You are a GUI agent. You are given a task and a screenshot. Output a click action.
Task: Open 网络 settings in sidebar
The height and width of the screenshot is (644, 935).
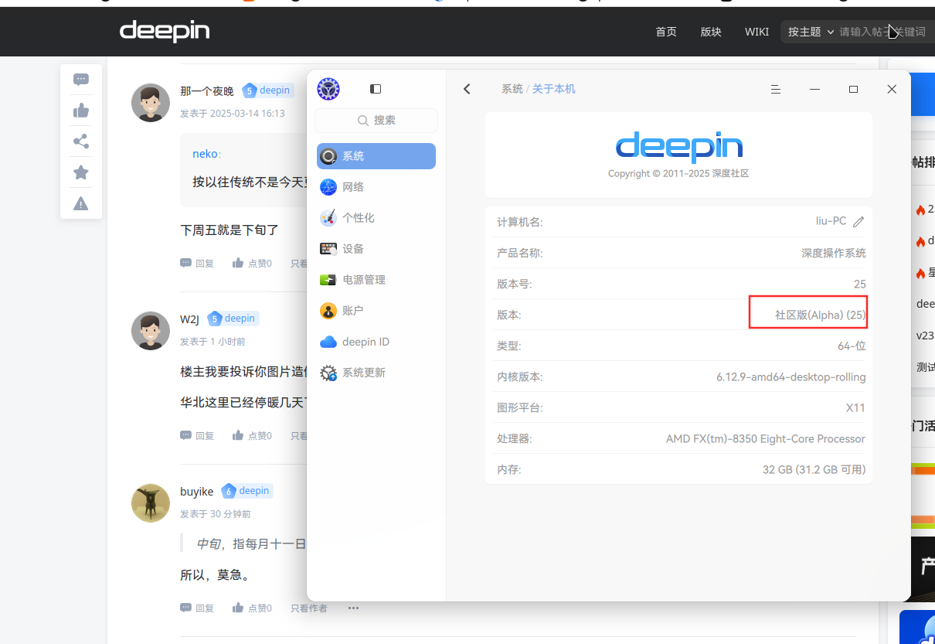pos(376,187)
